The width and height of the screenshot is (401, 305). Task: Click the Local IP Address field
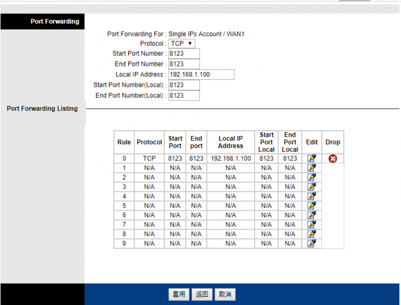[201, 75]
